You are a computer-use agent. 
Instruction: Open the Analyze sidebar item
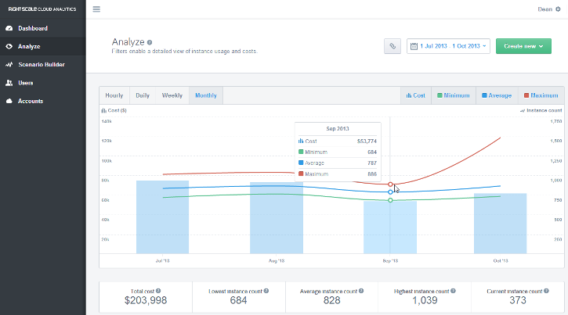(43, 46)
